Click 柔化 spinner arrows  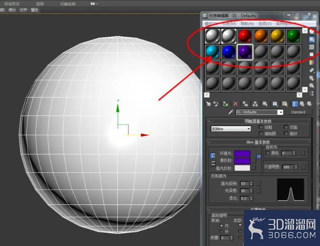pyautogui.click(x=251, y=198)
